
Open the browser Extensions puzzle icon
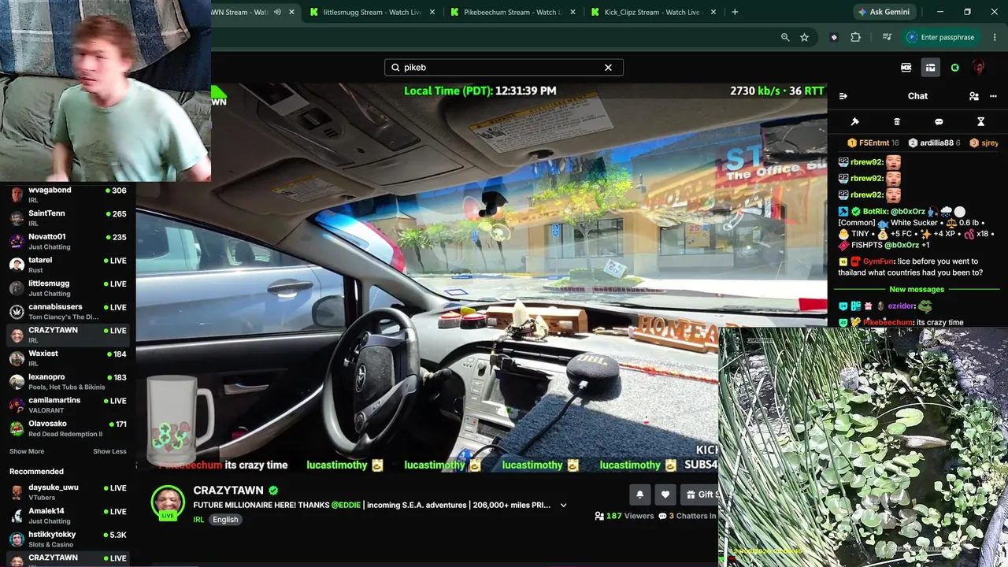point(855,37)
